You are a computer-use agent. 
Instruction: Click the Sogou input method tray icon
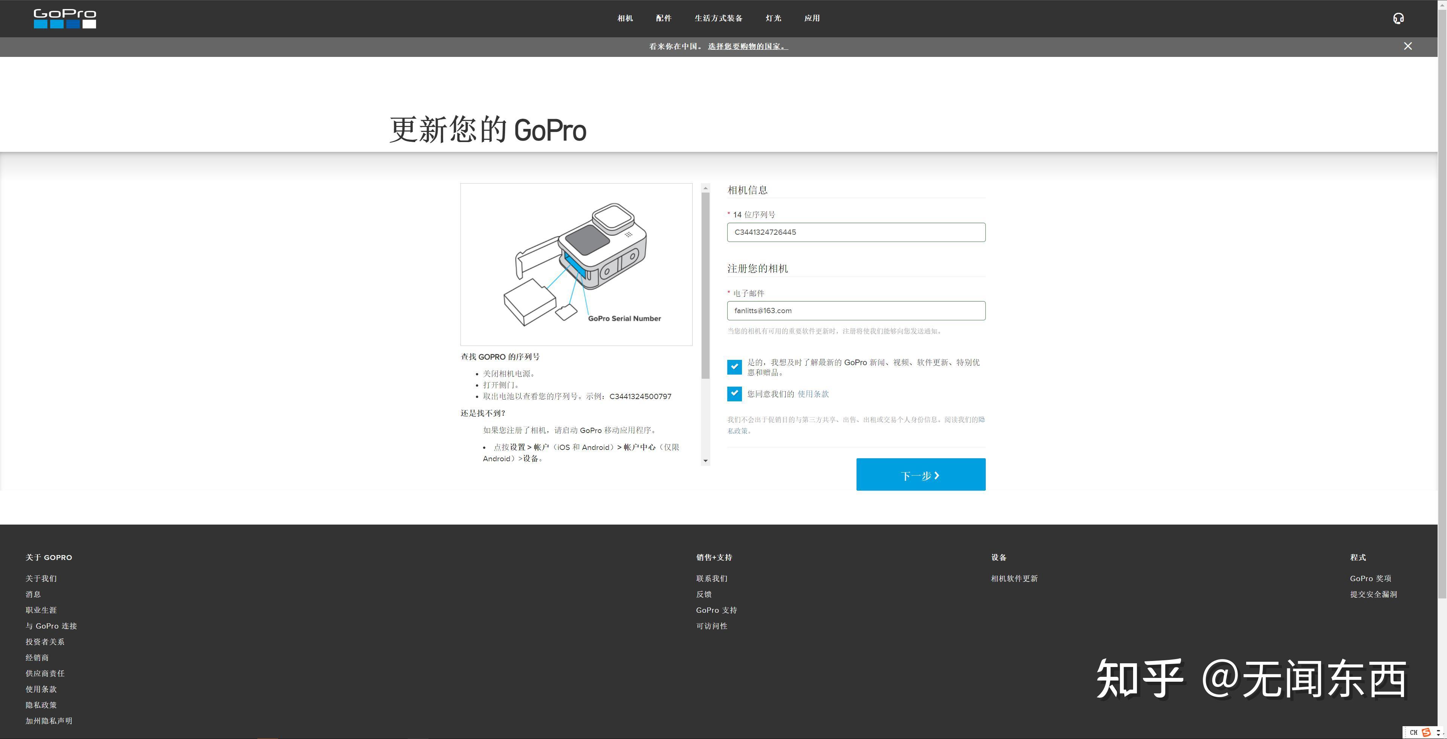point(1426,732)
